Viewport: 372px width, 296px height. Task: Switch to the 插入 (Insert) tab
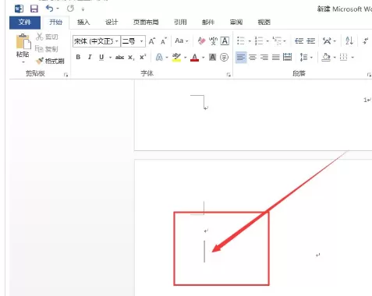83,23
